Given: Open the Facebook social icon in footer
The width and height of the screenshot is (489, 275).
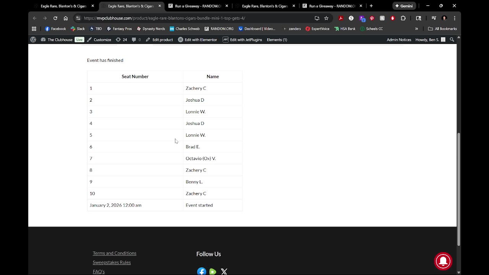Looking at the screenshot, I should (x=201, y=272).
